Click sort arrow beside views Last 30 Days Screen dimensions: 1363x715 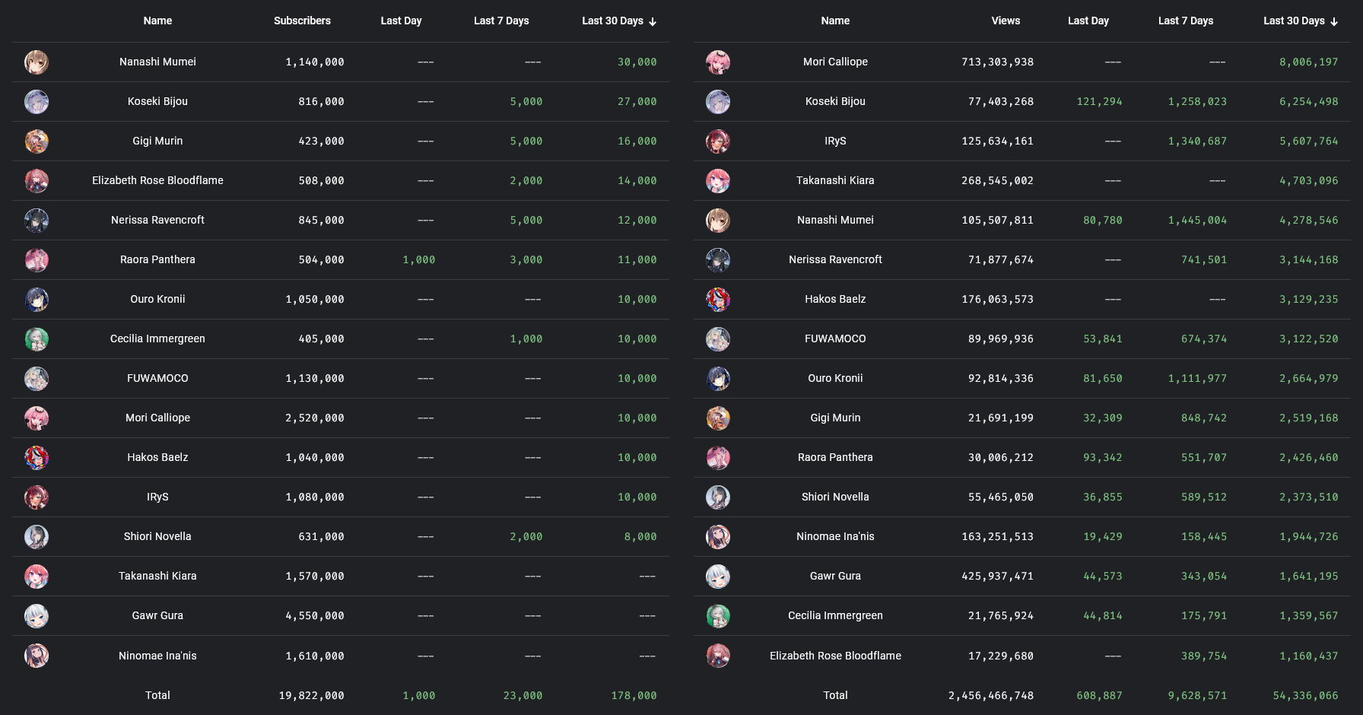pos(1334,22)
